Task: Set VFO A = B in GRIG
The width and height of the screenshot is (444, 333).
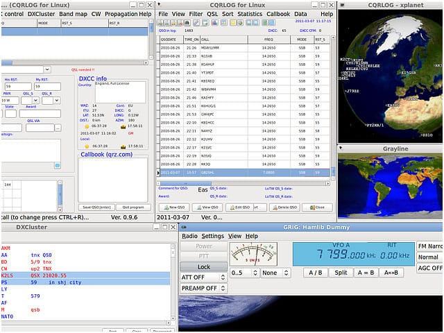Action: click(366, 273)
